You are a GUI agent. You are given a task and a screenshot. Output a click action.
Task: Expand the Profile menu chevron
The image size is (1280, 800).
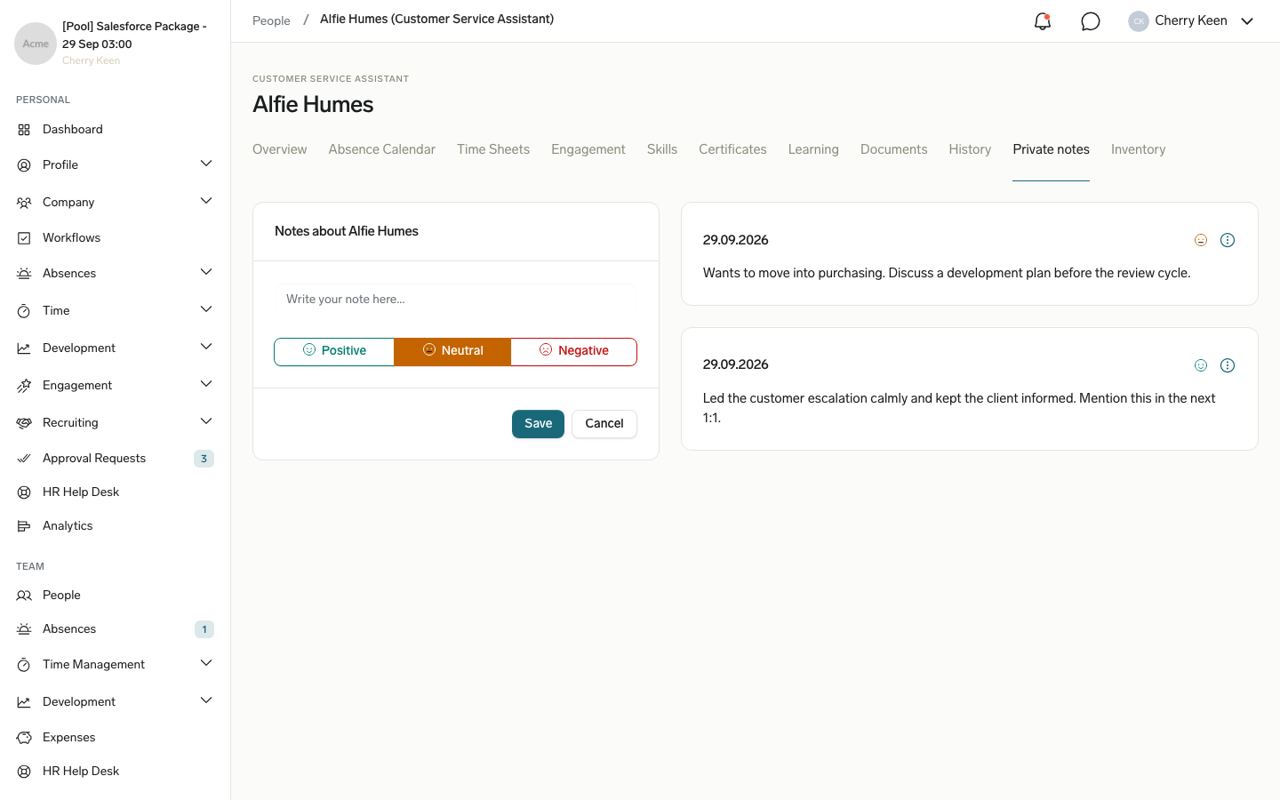[x=206, y=164]
